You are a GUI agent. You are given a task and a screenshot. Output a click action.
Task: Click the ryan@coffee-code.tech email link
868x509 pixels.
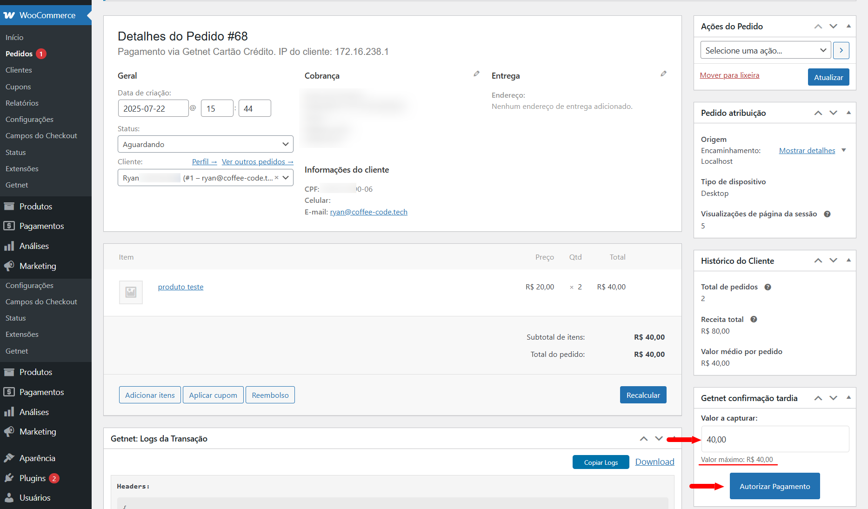[x=368, y=212]
